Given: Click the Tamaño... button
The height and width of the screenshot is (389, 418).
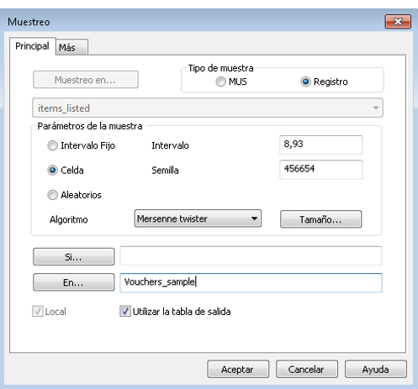Looking at the screenshot, I should pyautogui.click(x=320, y=219).
